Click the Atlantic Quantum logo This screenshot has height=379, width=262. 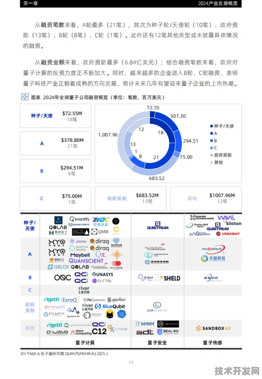pos(54,314)
